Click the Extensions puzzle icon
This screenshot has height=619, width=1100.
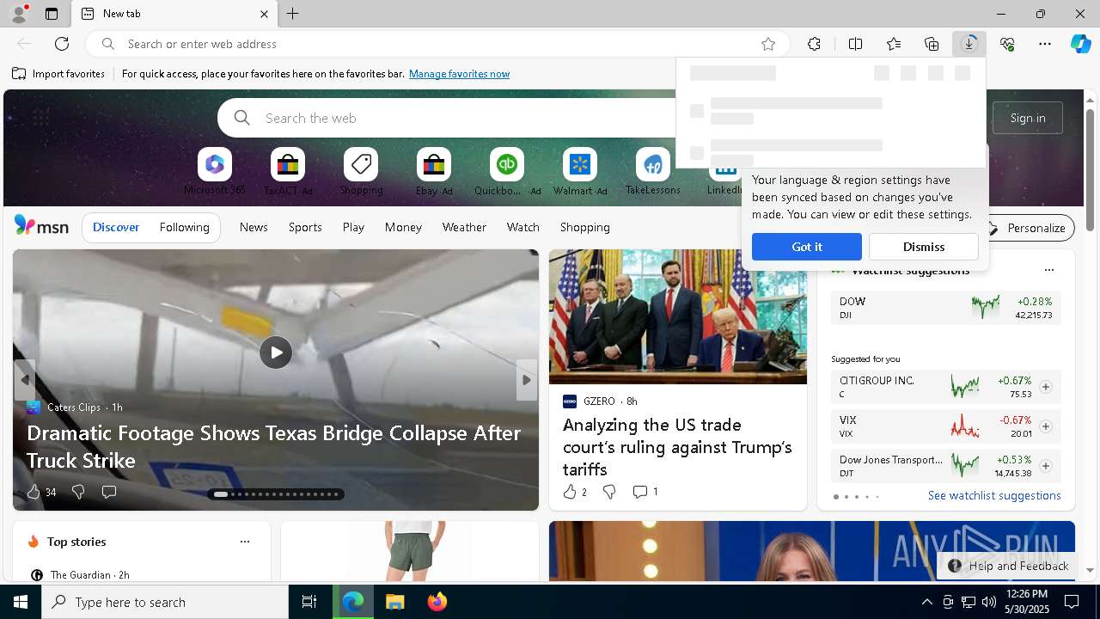tap(814, 44)
